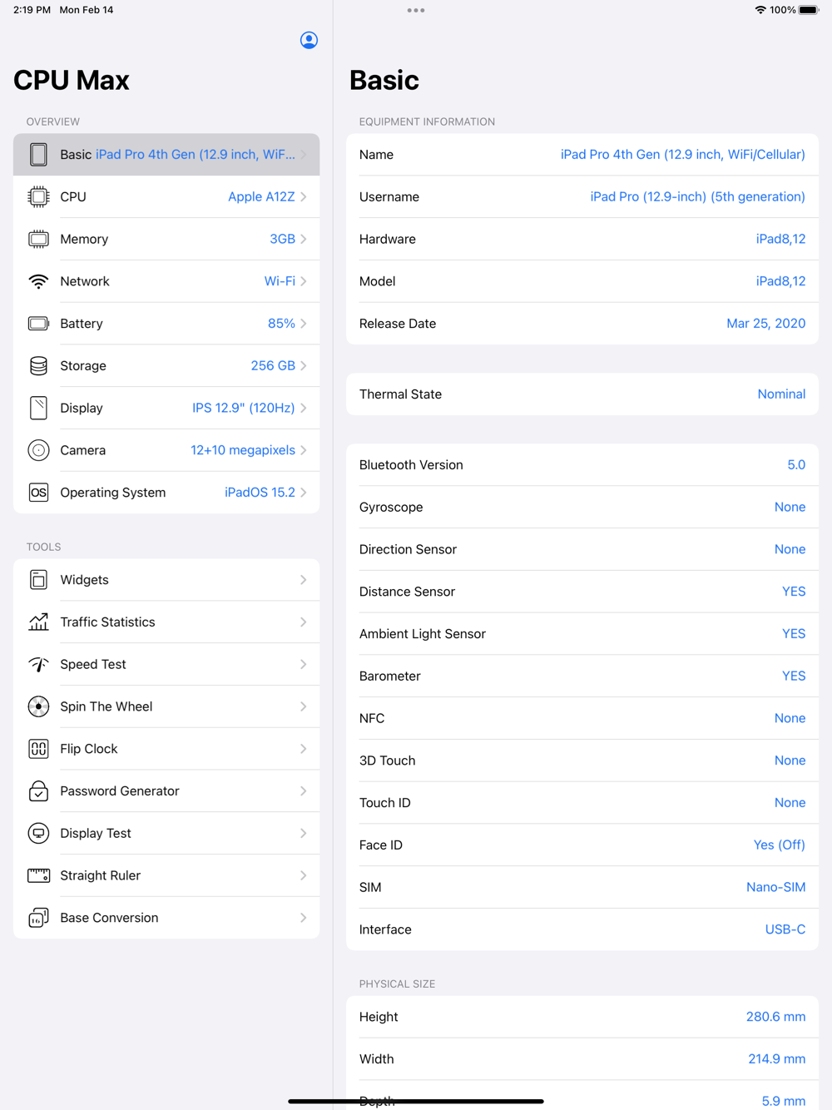
Task: Open the Camera lens icon
Action: click(38, 450)
